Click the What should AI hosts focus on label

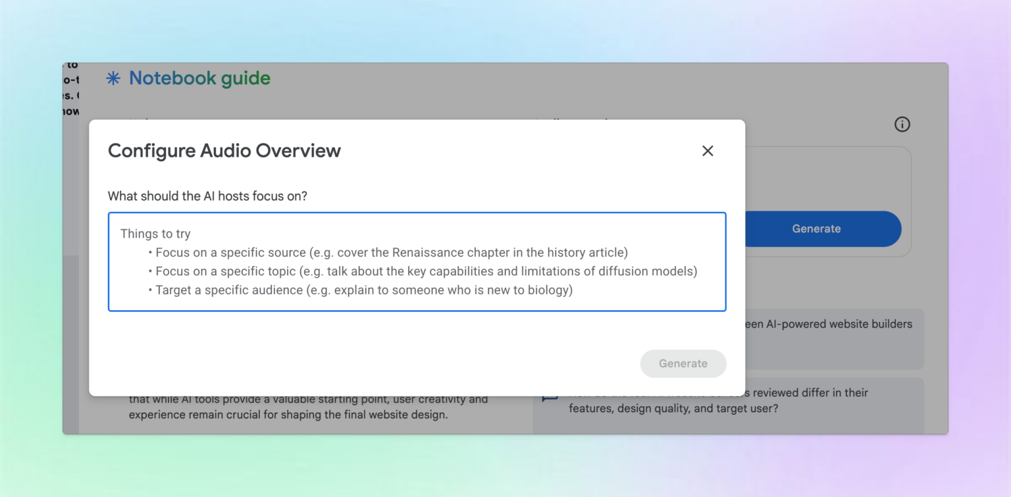click(x=209, y=196)
